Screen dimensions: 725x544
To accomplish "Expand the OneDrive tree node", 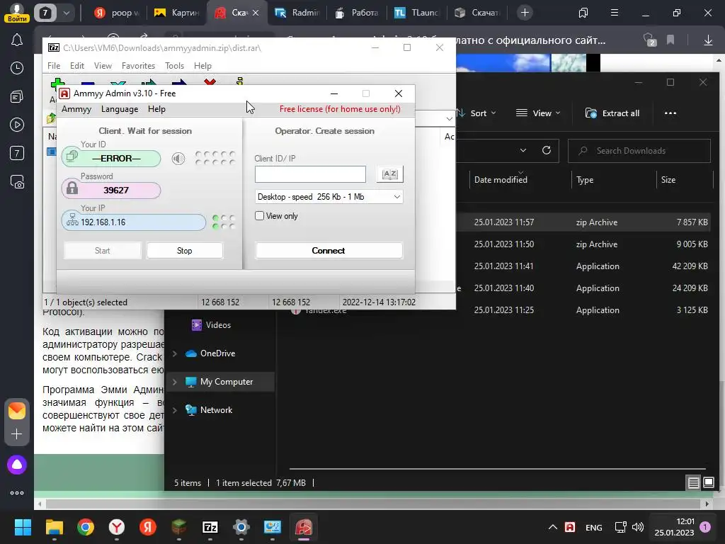I will click(x=175, y=353).
